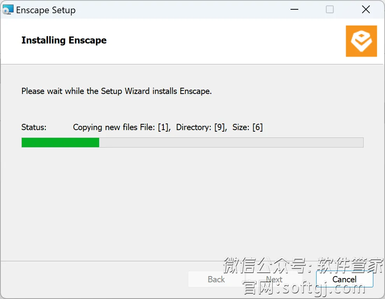The width and height of the screenshot is (385, 299).
Task: Minimize the Enscape Setup window
Action: pos(294,10)
